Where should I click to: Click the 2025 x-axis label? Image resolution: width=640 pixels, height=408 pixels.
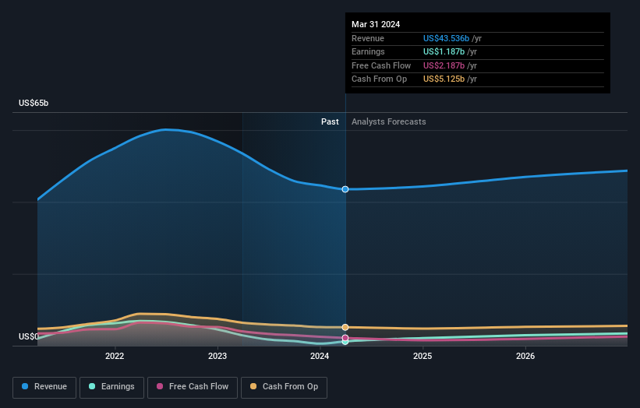(423, 357)
